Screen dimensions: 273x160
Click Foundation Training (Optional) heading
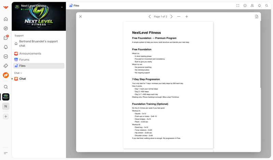tap(150, 104)
